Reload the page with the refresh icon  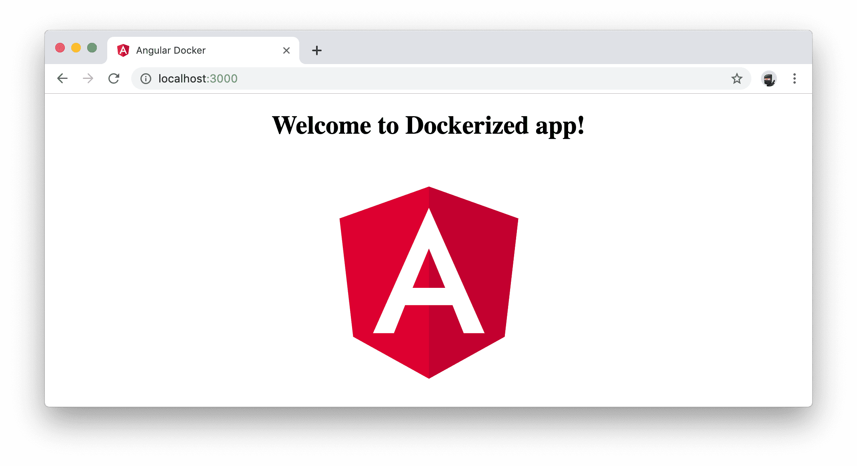tap(114, 78)
